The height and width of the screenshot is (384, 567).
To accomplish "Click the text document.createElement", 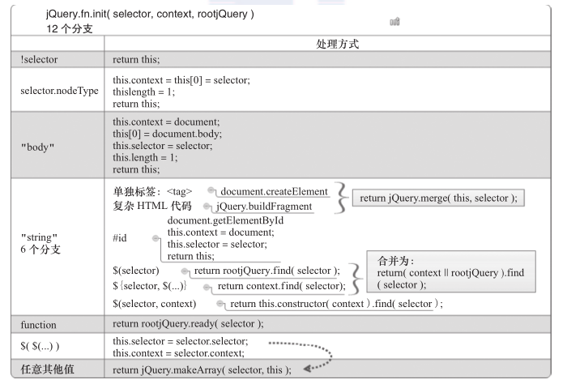I will (x=274, y=191).
